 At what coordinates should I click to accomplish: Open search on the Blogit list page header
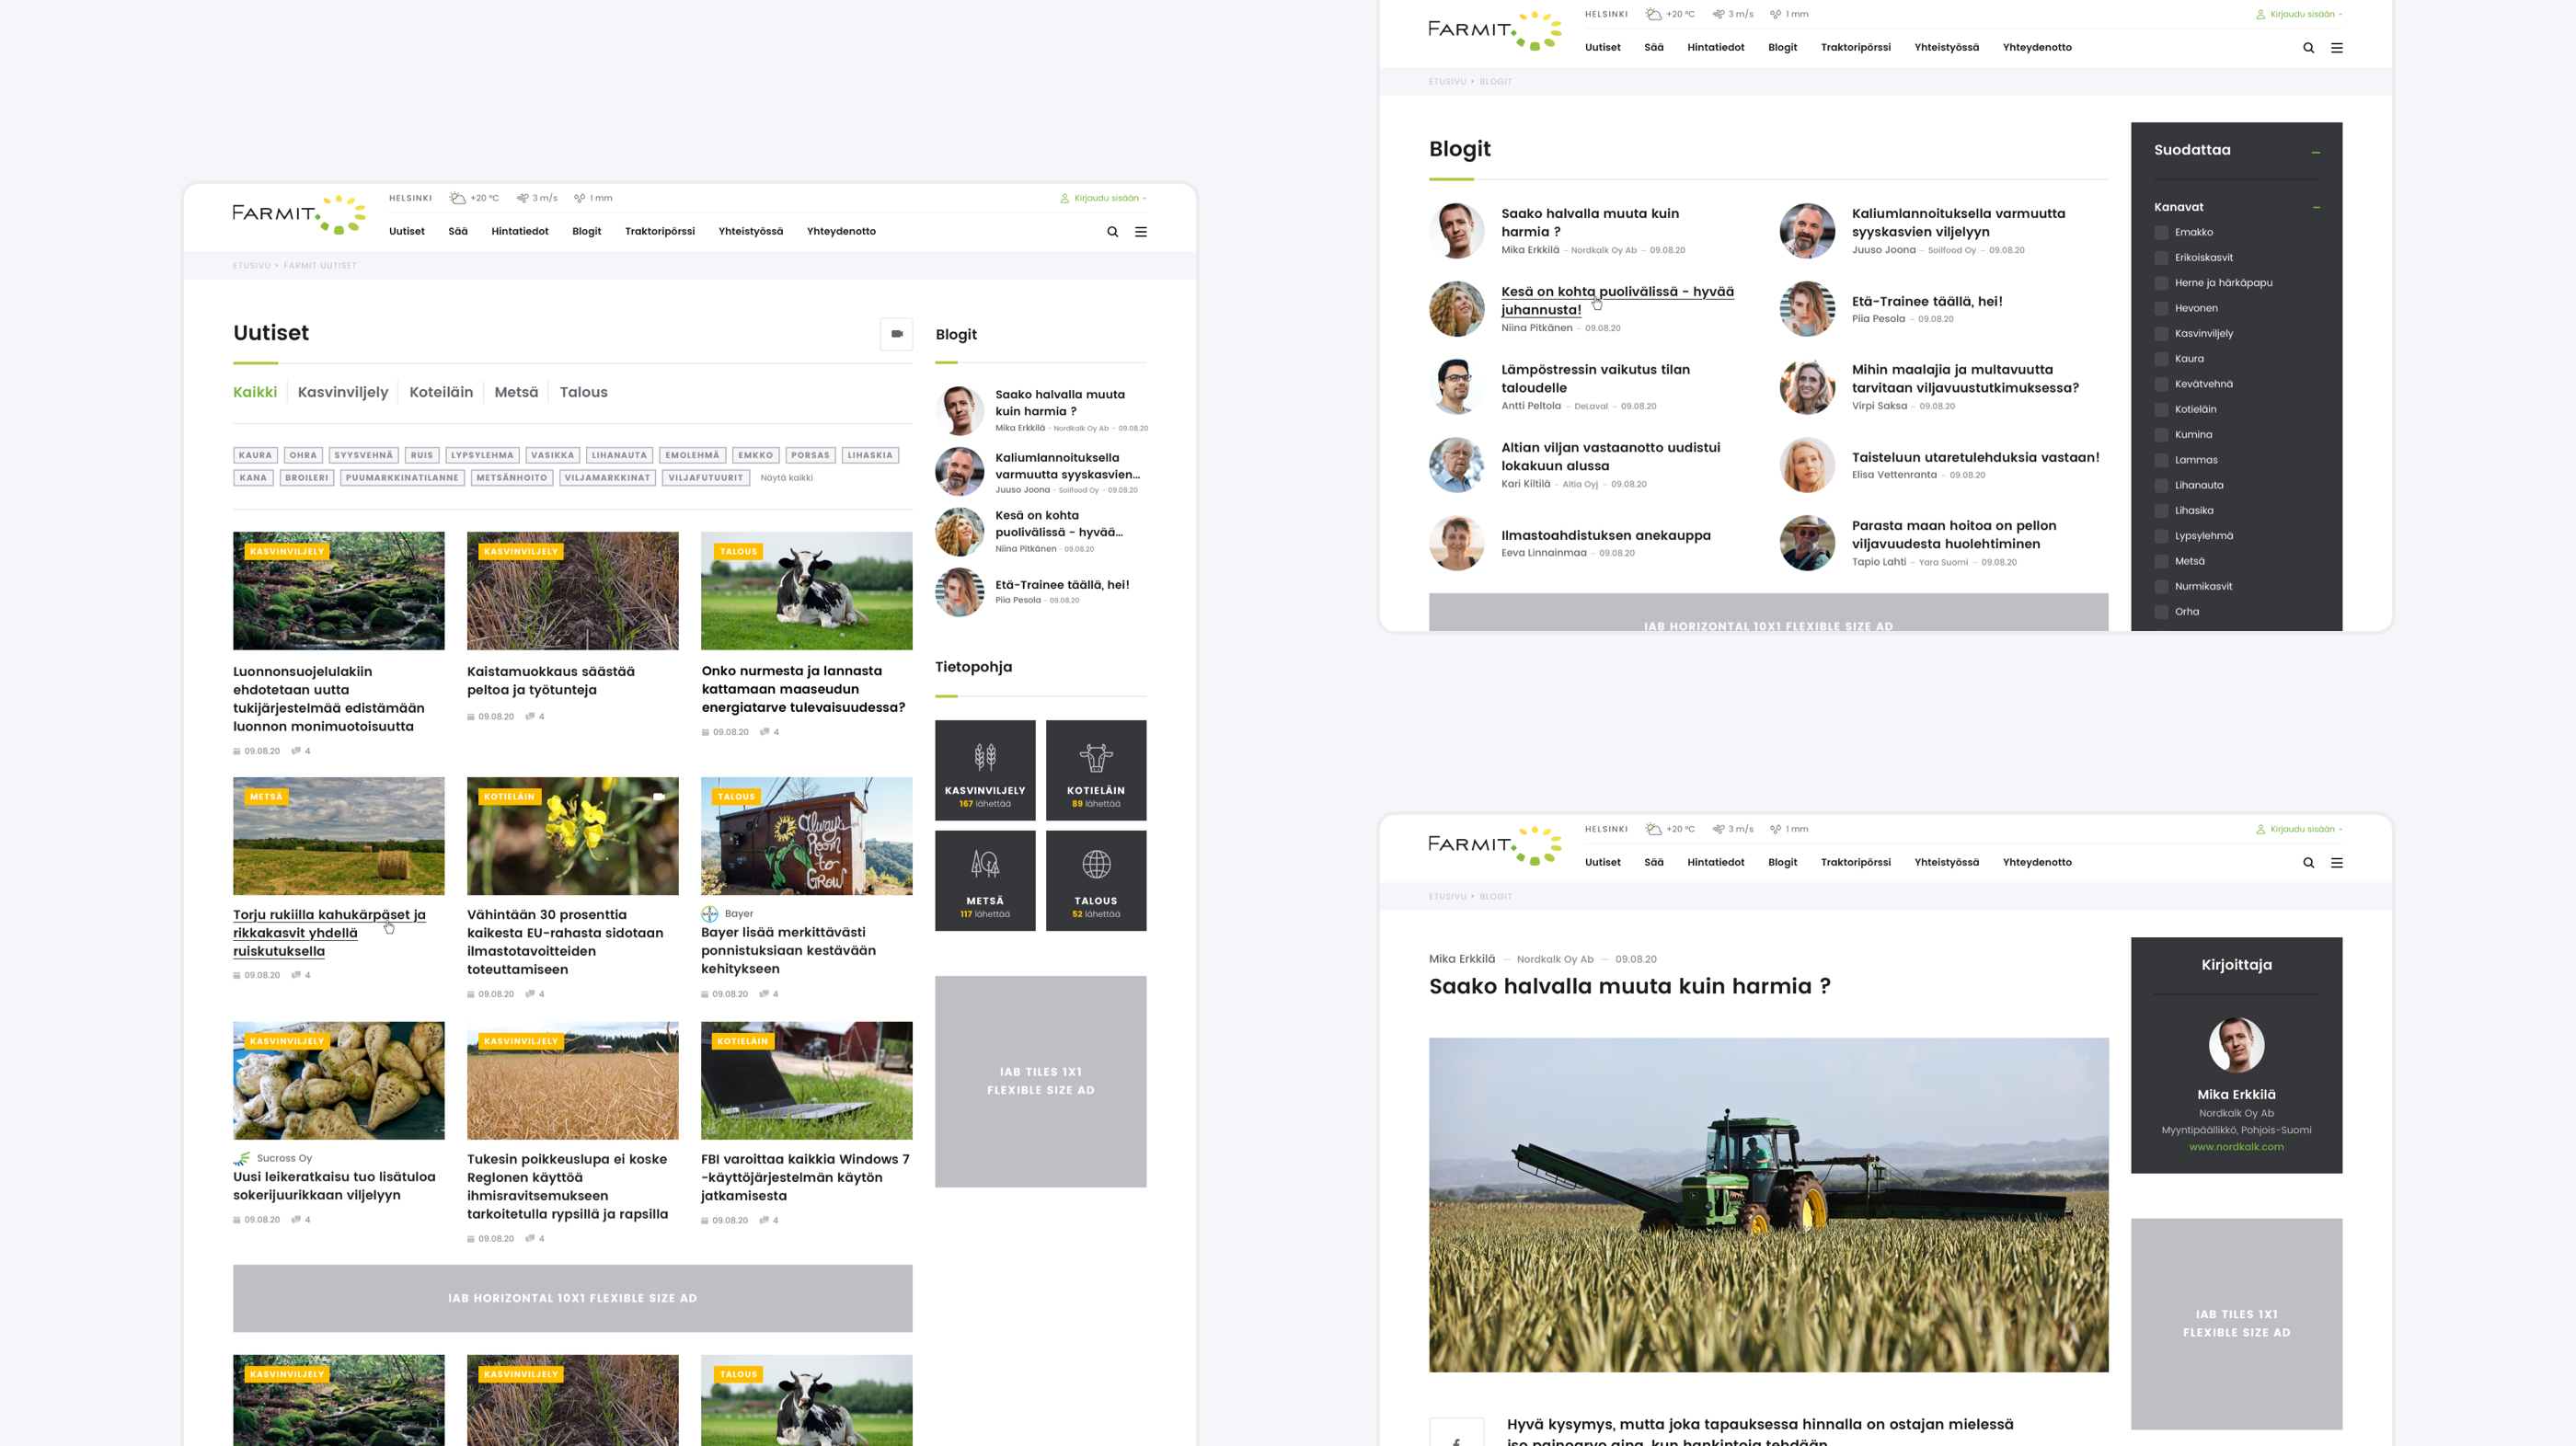coord(2308,48)
